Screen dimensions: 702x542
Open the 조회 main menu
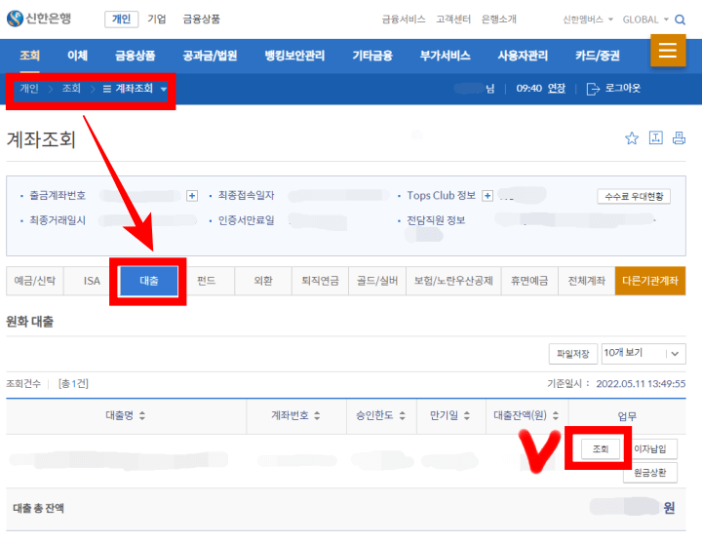coord(29,56)
